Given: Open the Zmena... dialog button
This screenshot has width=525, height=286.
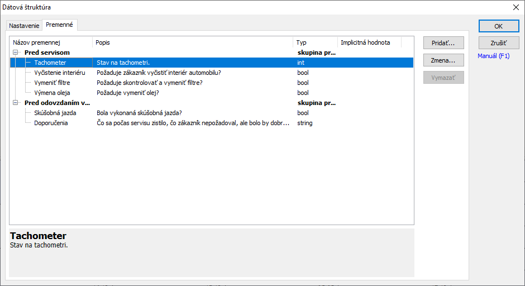Looking at the screenshot, I should point(443,60).
